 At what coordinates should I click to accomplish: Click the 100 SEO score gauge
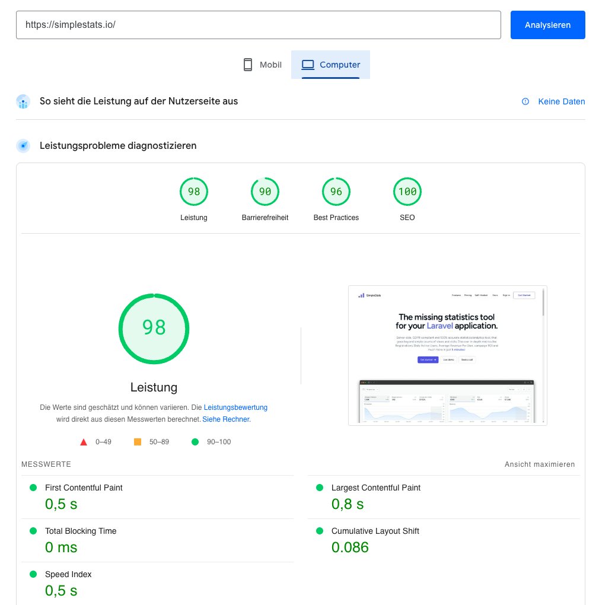tap(407, 191)
